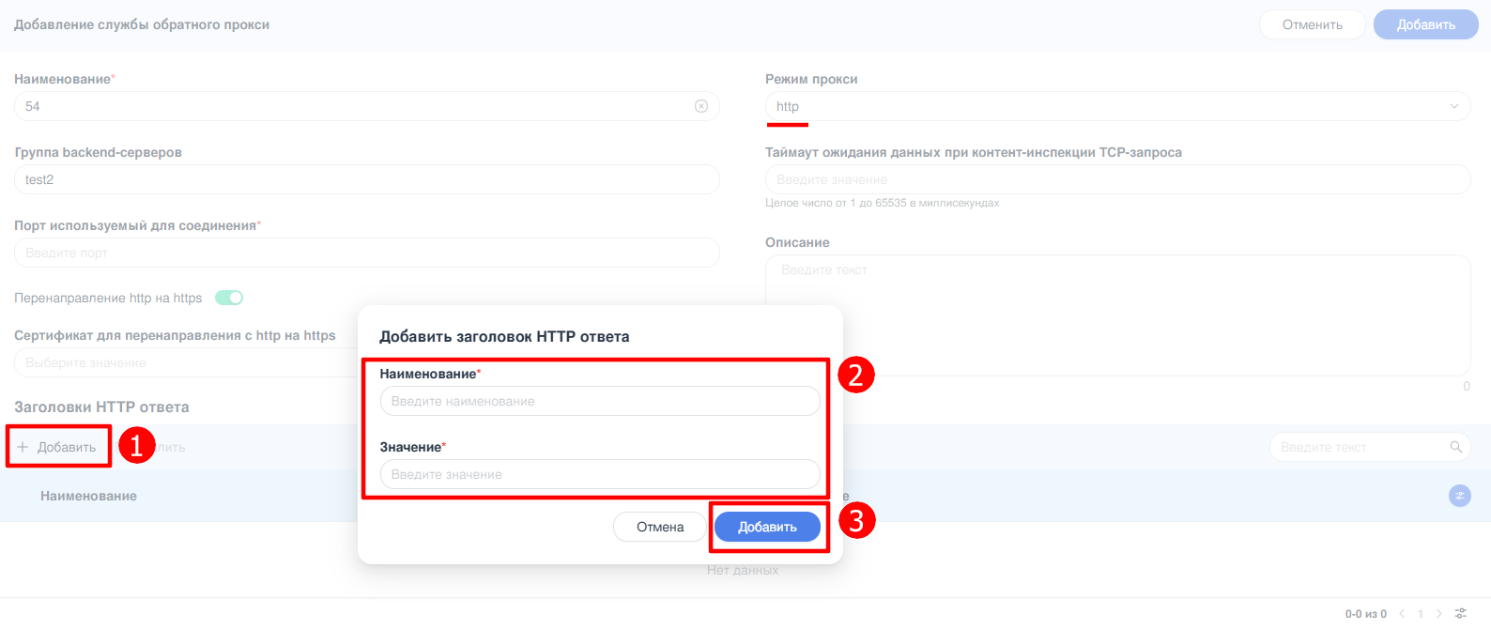
Task: Click the Порт используемый для соединения input
Action: tap(367, 253)
